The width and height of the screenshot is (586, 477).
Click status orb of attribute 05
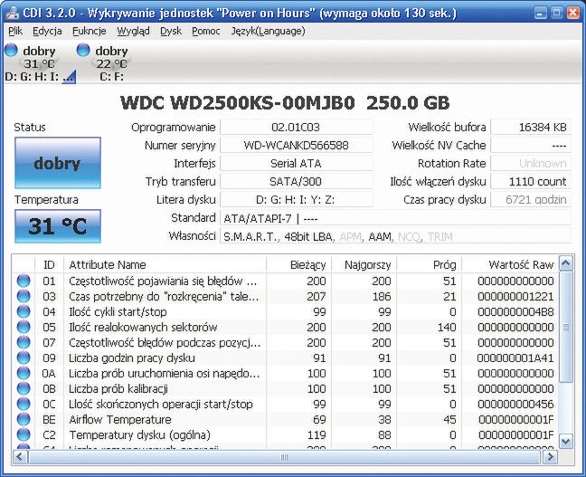coord(24,327)
